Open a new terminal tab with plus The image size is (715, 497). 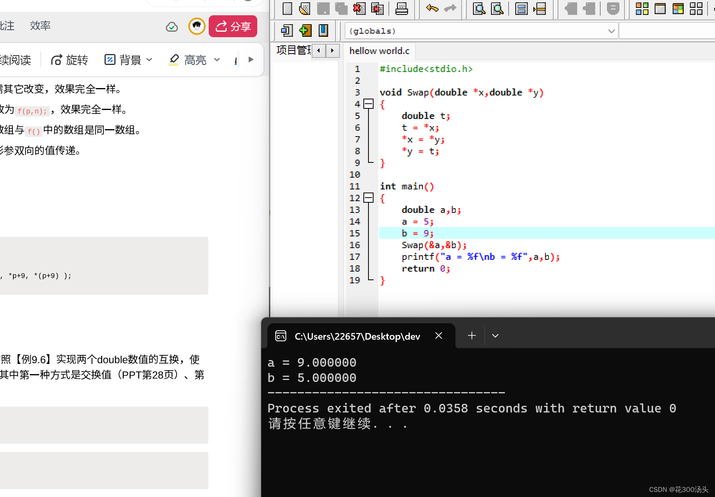(471, 336)
